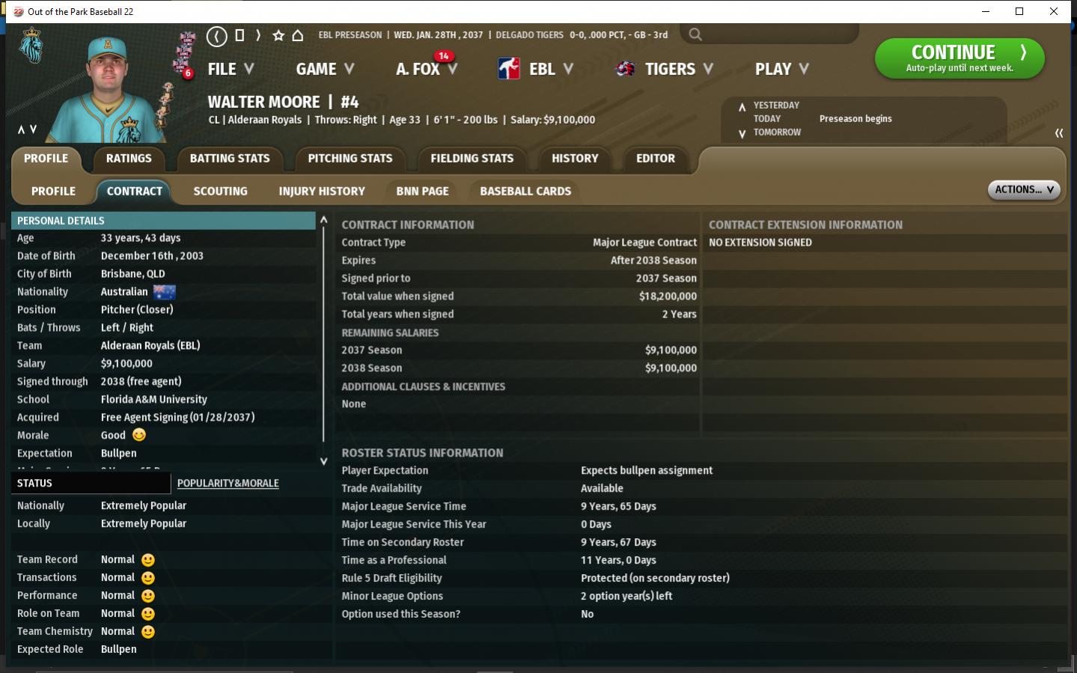1077x673 pixels.
Task: Open the POPULARITY&MORALE link
Action: coord(228,484)
